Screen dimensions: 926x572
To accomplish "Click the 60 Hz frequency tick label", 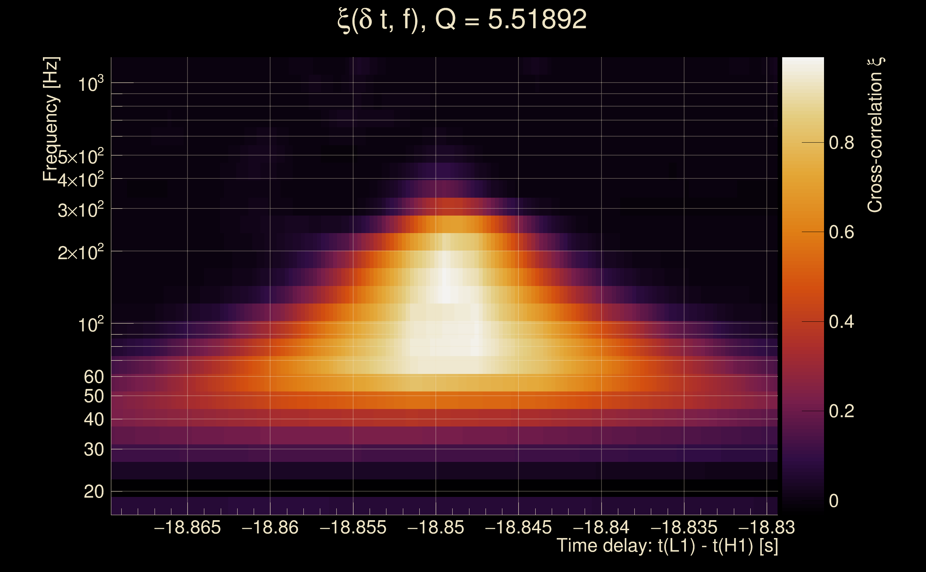I will point(93,377).
